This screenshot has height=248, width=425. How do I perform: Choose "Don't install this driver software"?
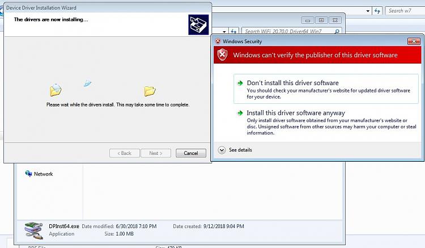(326, 89)
